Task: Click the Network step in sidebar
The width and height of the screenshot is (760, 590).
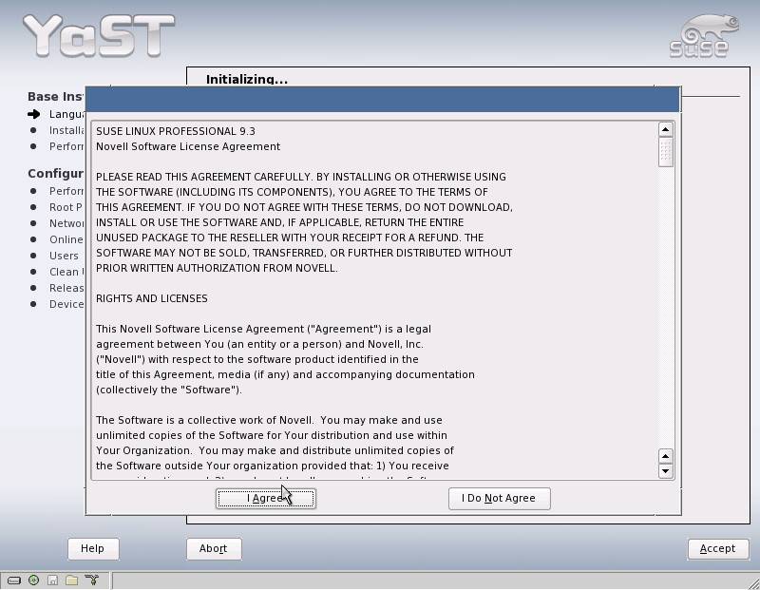Action: 66,223
